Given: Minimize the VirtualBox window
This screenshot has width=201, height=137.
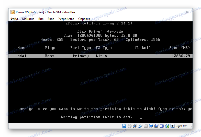Looking at the screenshot, I should [x=163, y=12].
